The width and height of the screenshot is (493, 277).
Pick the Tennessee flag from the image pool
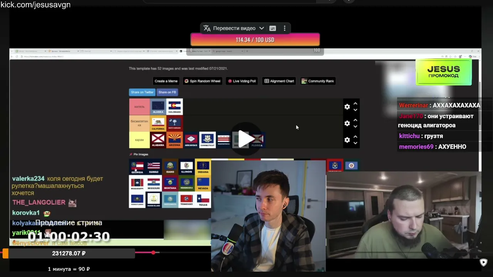(x=186, y=200)
